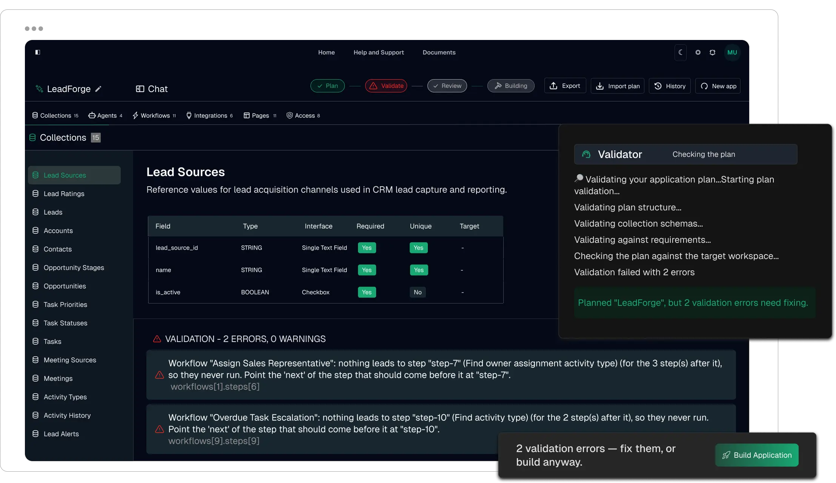Open the Home menu item
Image resolution: width=836 pixels, height=483 pixels.
(x=326, y=52)
